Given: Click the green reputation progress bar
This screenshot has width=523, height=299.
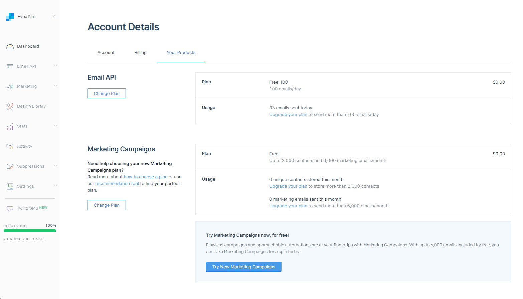Looking at the screenshot, I should (30, 231).
